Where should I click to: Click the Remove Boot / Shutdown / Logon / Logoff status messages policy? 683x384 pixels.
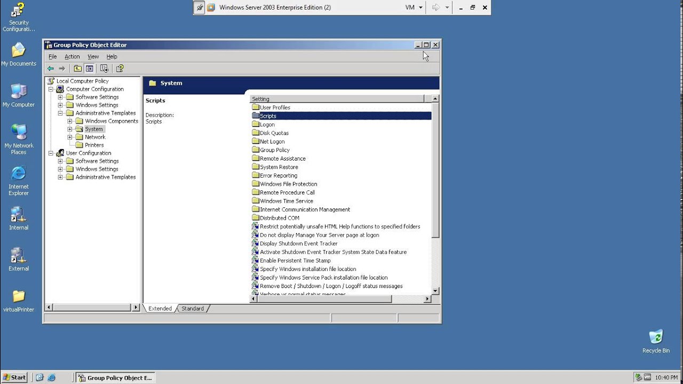(331, 286)
